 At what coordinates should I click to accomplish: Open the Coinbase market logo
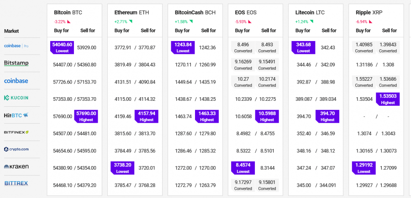[16, 81]
